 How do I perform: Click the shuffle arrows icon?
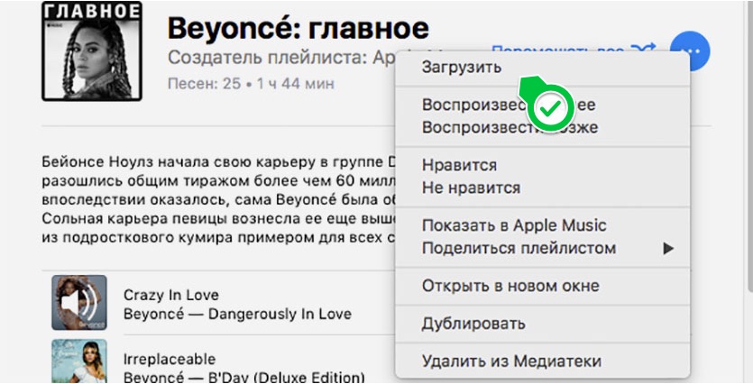click(x=643, y=49)
